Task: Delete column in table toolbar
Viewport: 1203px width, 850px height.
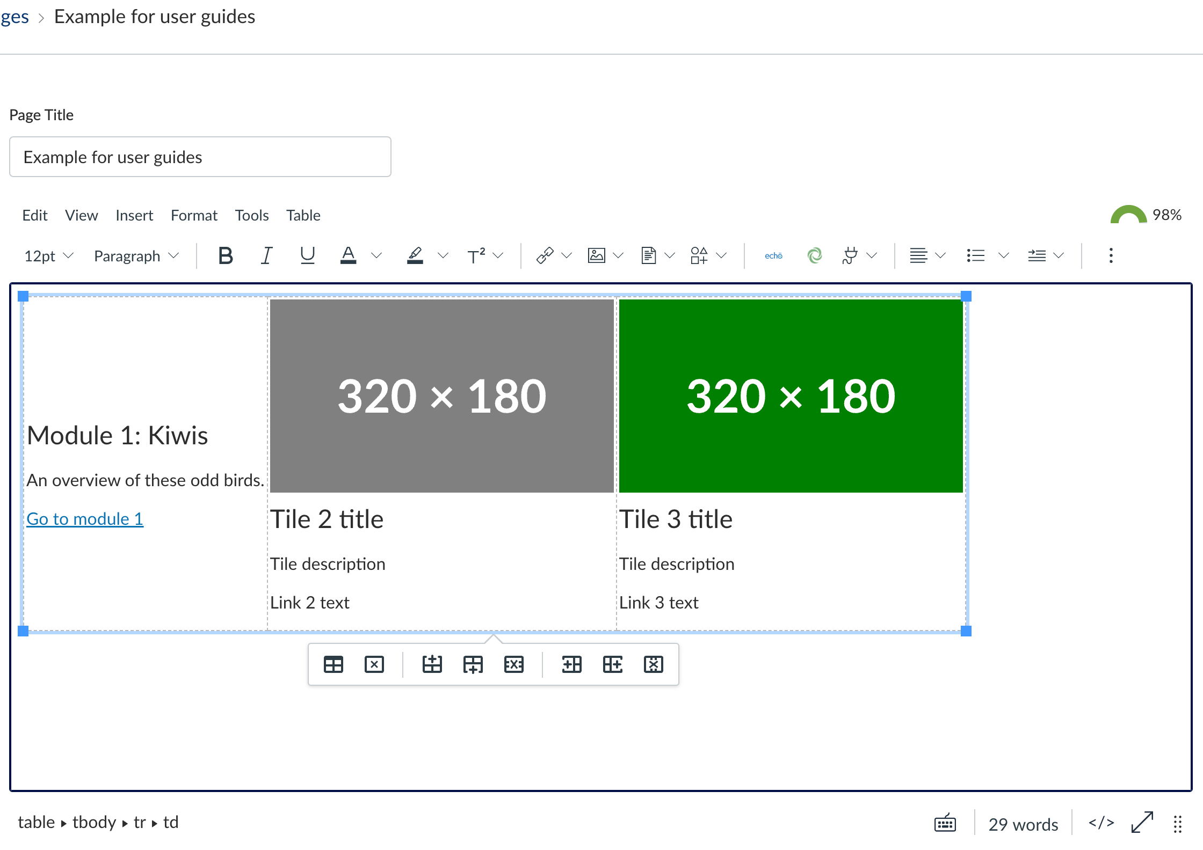Action: [654, 665]
